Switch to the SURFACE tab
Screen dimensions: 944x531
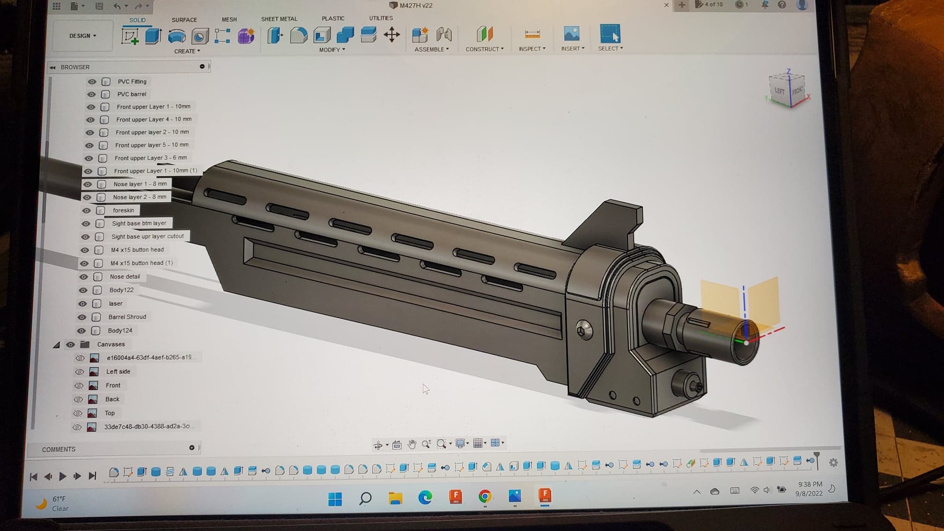(184, 20)
